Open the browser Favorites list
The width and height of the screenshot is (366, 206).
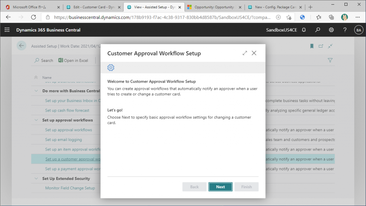point(318,17)
